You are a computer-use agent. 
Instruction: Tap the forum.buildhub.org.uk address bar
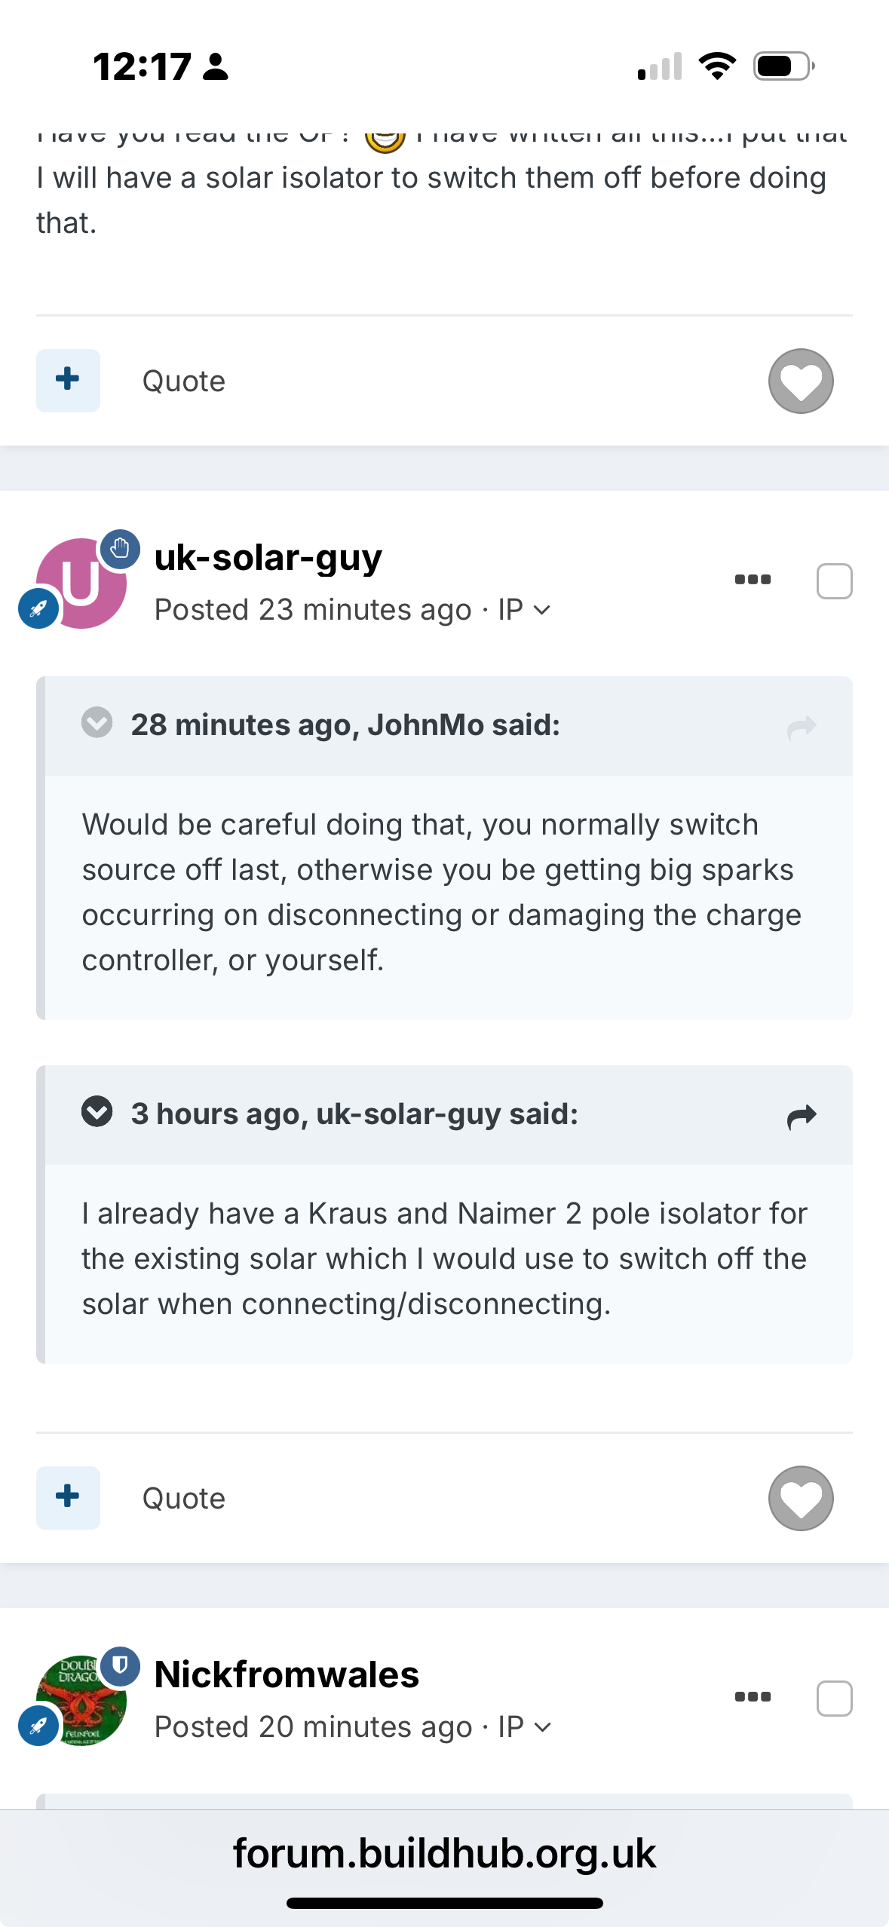(444, 1853)
